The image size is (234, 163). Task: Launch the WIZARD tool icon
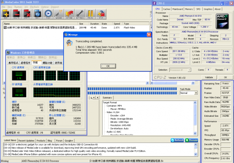[x=58, y=14]
